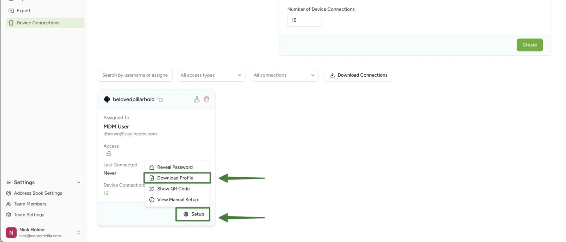
Task: Select Download Profile from the setup menu
Action: click(x=175, y=178)
